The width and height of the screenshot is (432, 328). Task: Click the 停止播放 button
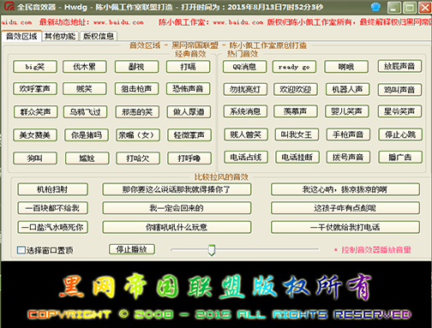pyautogui.click(x=132, y=249)
